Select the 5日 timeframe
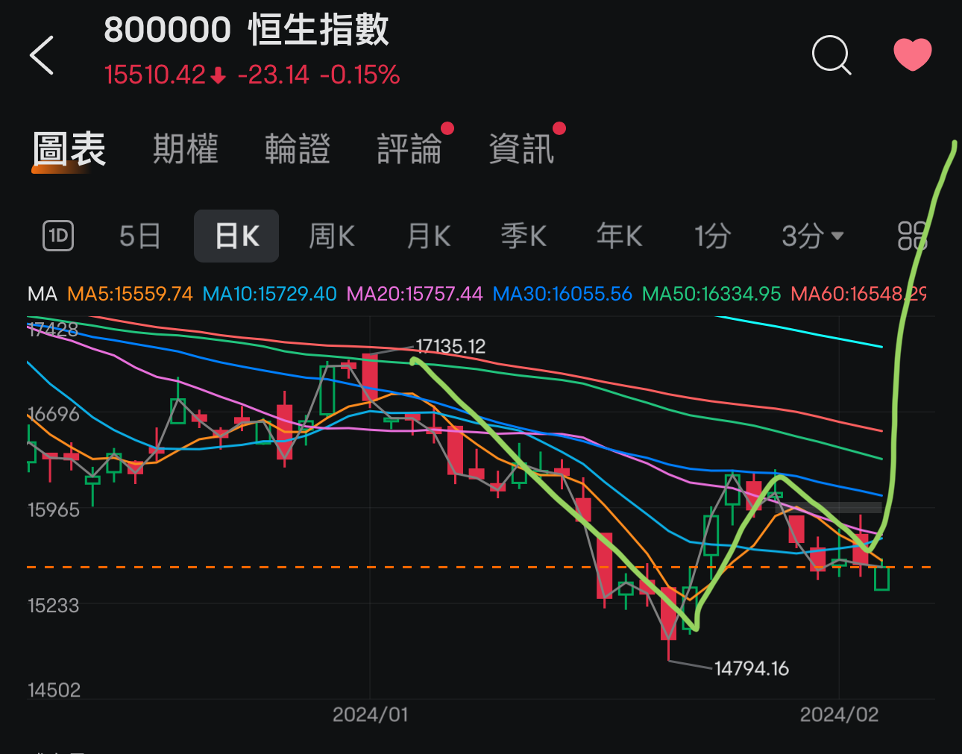 [140, 236]
